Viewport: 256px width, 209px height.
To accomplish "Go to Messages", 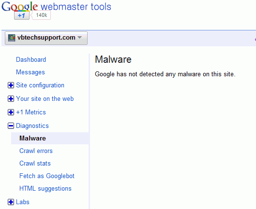I will (30, 72).
